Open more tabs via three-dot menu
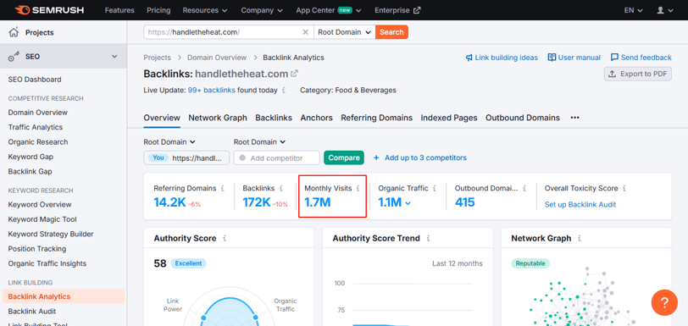Image resolution: width=688 pixels, height=326 pixels. pos(574,118)
